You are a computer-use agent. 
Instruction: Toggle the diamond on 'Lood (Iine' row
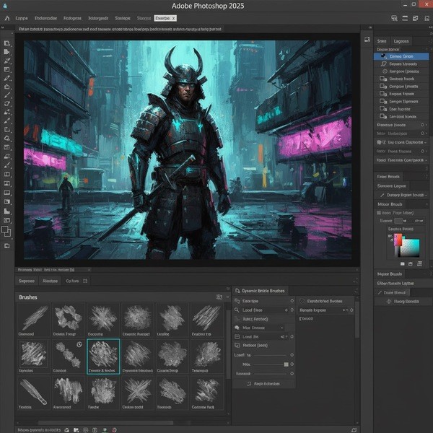tap(292, 310)
